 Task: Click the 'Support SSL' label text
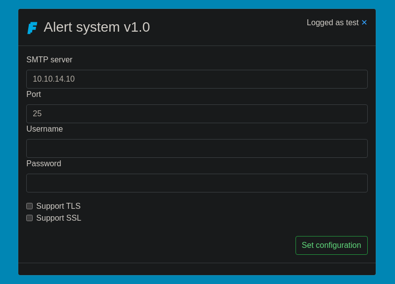click(59, 218)
